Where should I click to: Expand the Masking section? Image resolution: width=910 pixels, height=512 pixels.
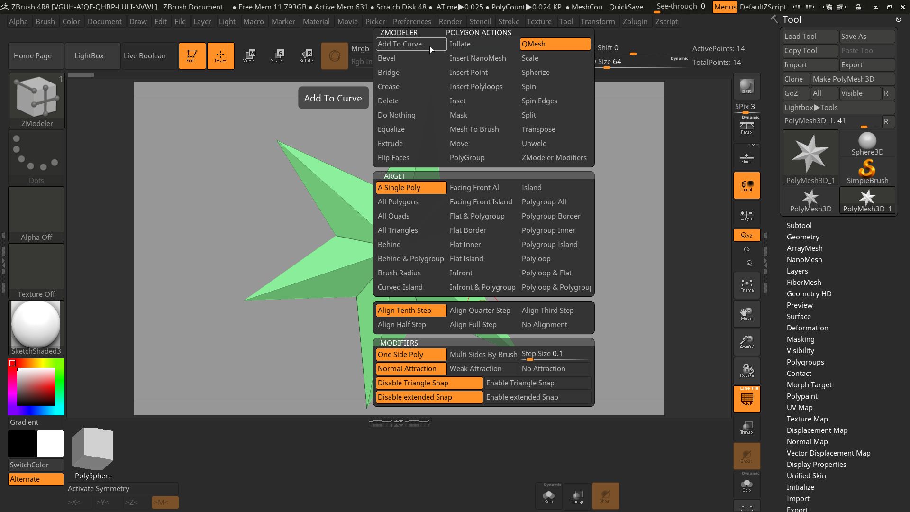tap(801, 339)
